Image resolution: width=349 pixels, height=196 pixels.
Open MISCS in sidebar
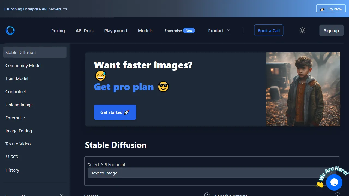pos(35,157)
